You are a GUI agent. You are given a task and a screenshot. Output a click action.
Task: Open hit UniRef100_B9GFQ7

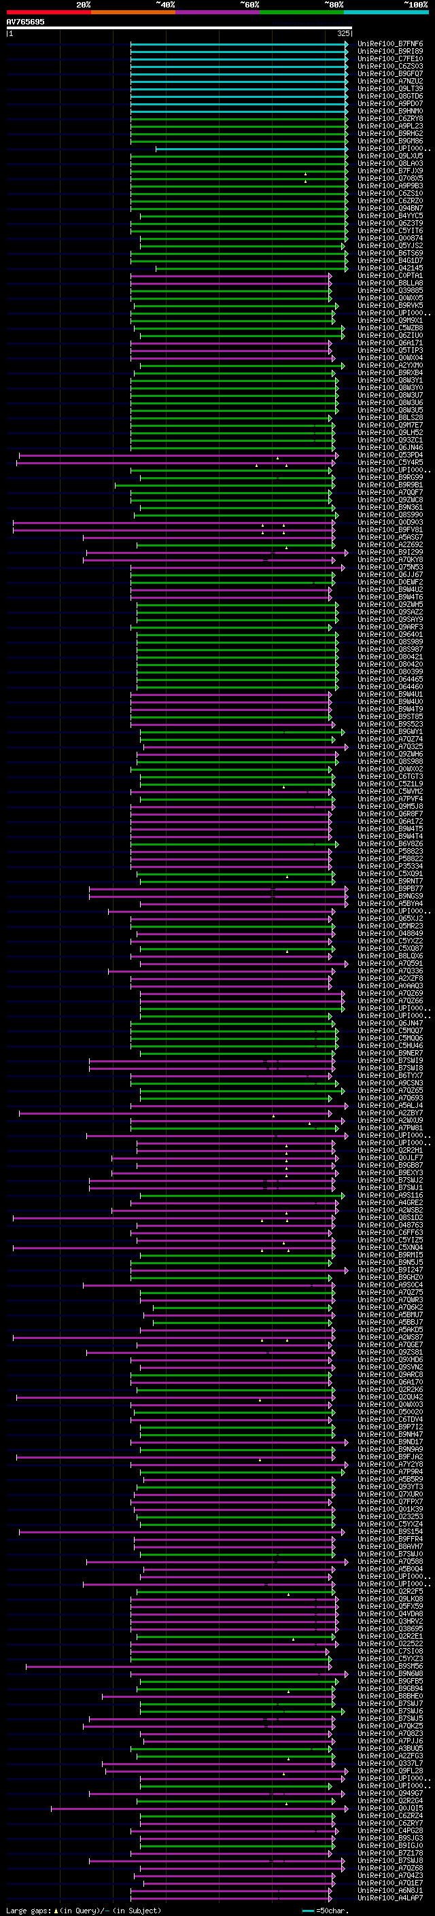click(x=390, y=73)
